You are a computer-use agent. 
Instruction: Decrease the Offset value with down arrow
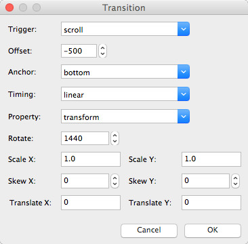point(102,54)
